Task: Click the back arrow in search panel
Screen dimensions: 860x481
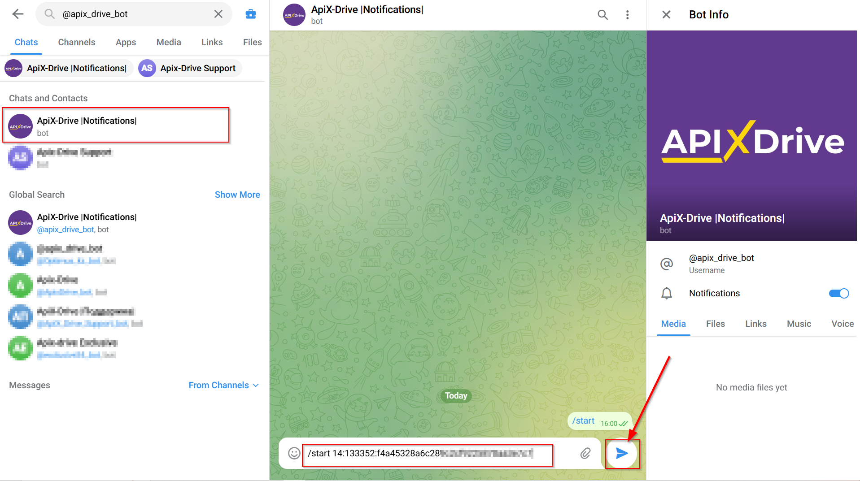Action: pyautogui.click(x=18, y=14)
